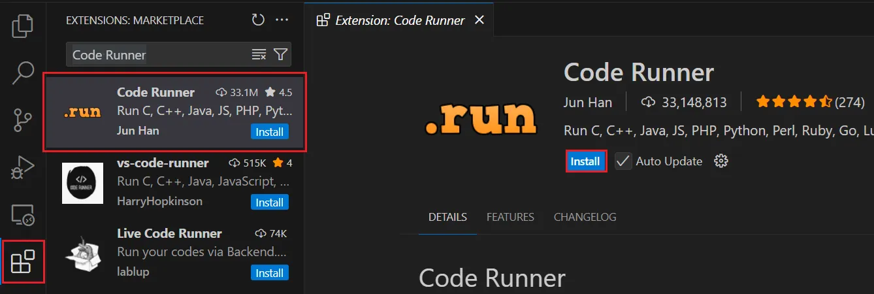Open the Source Control view
This screenshot has width=874, height=294.
pyautogui.click(x=23, y=121)
